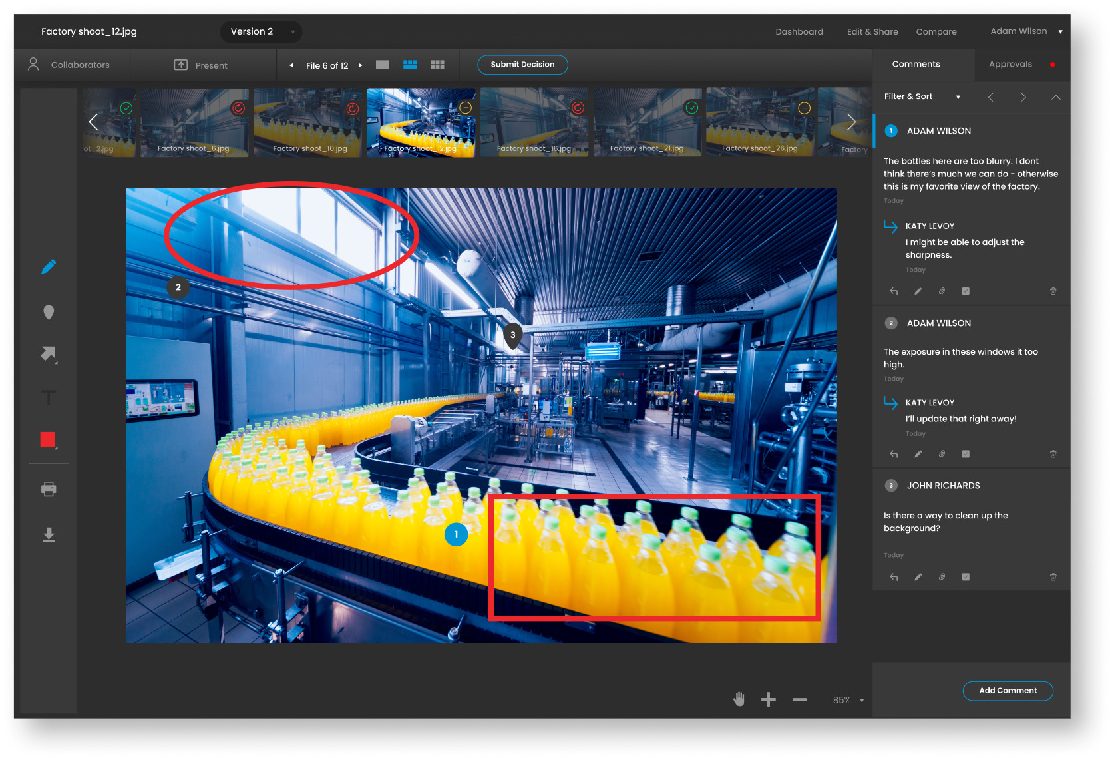Zoom in with the plus icon

(x=769, y=699)
